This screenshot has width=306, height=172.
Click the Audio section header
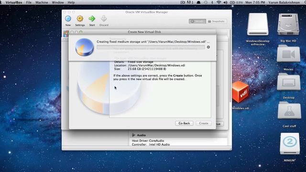(178, 135)
